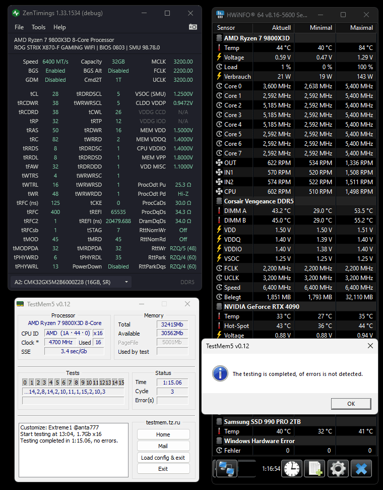The height and width of the screenshot is (490, 383).
Task: Open the Help menu in ZenTimings
Action: 59,27
